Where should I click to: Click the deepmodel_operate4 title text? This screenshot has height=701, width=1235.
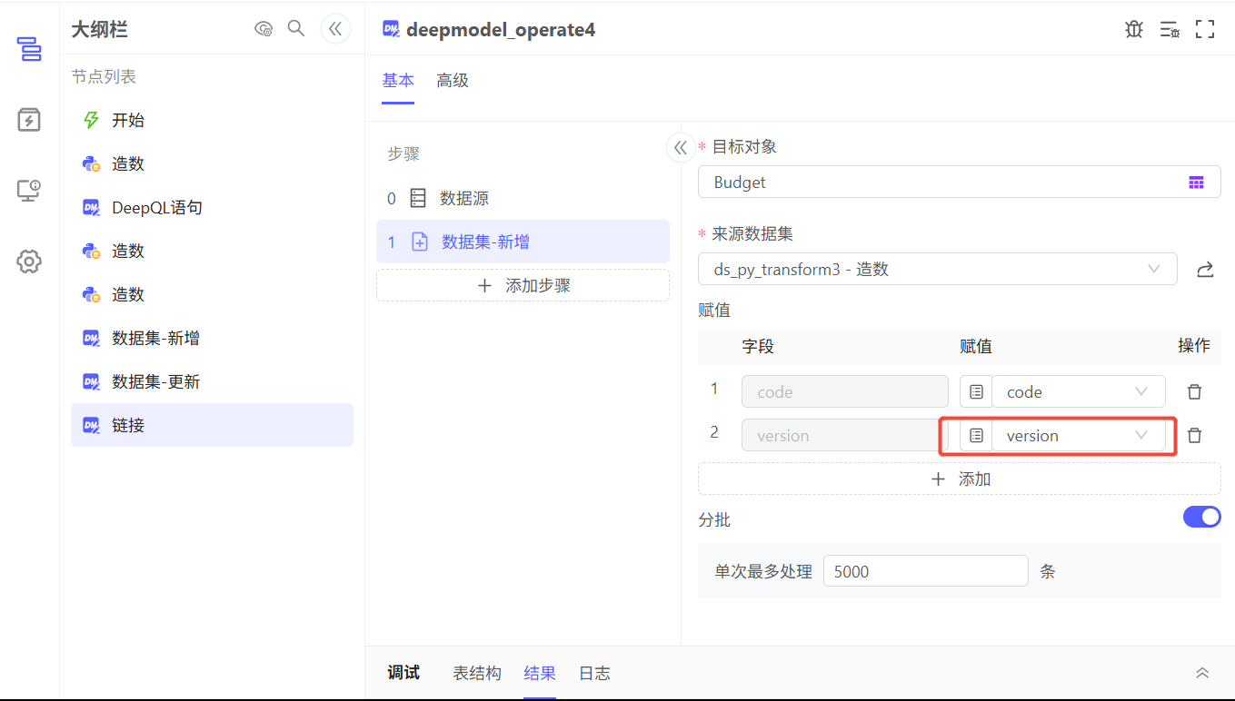(x=501, y=29)
